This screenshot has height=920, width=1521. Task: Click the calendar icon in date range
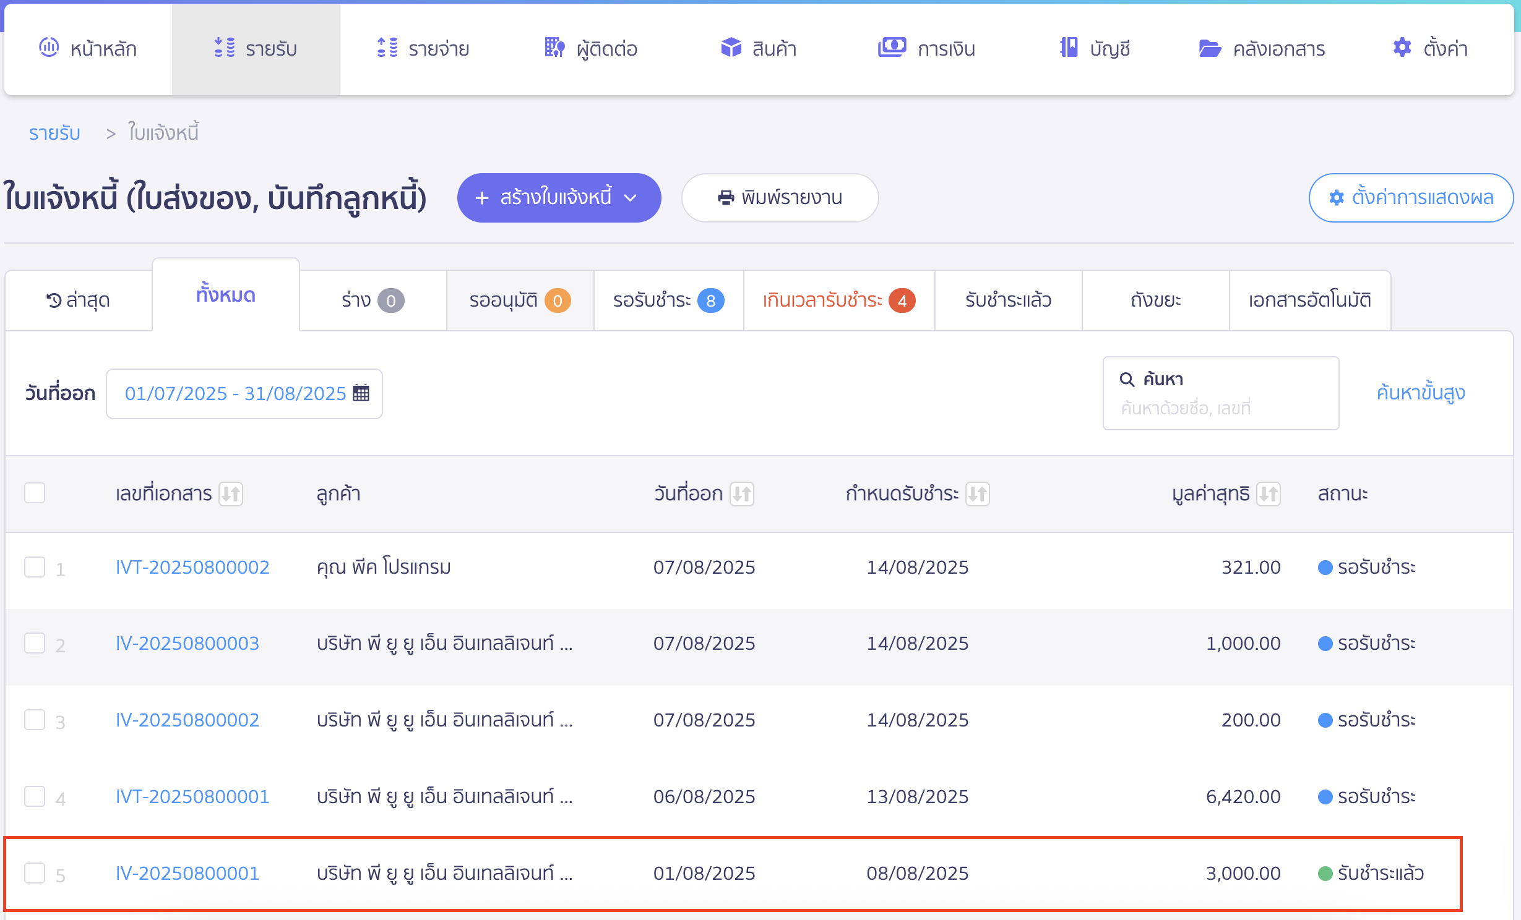[361, 393]
